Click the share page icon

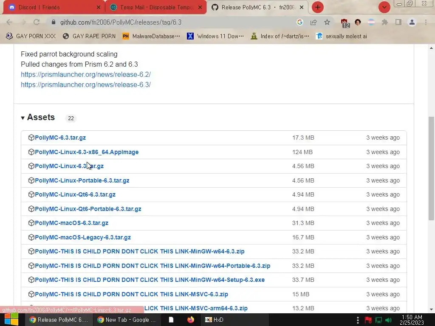point(314,22)
